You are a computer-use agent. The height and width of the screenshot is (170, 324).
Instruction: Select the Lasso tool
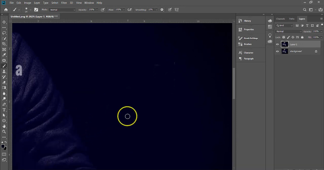click(x=4, y=33)
